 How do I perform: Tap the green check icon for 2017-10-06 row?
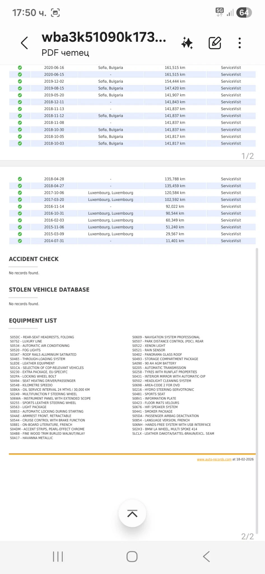[x=20, y=192]
